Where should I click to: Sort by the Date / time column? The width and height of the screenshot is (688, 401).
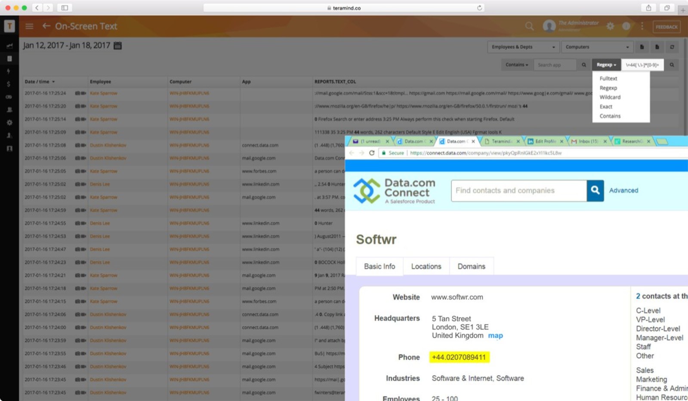(x=40, y=82)
